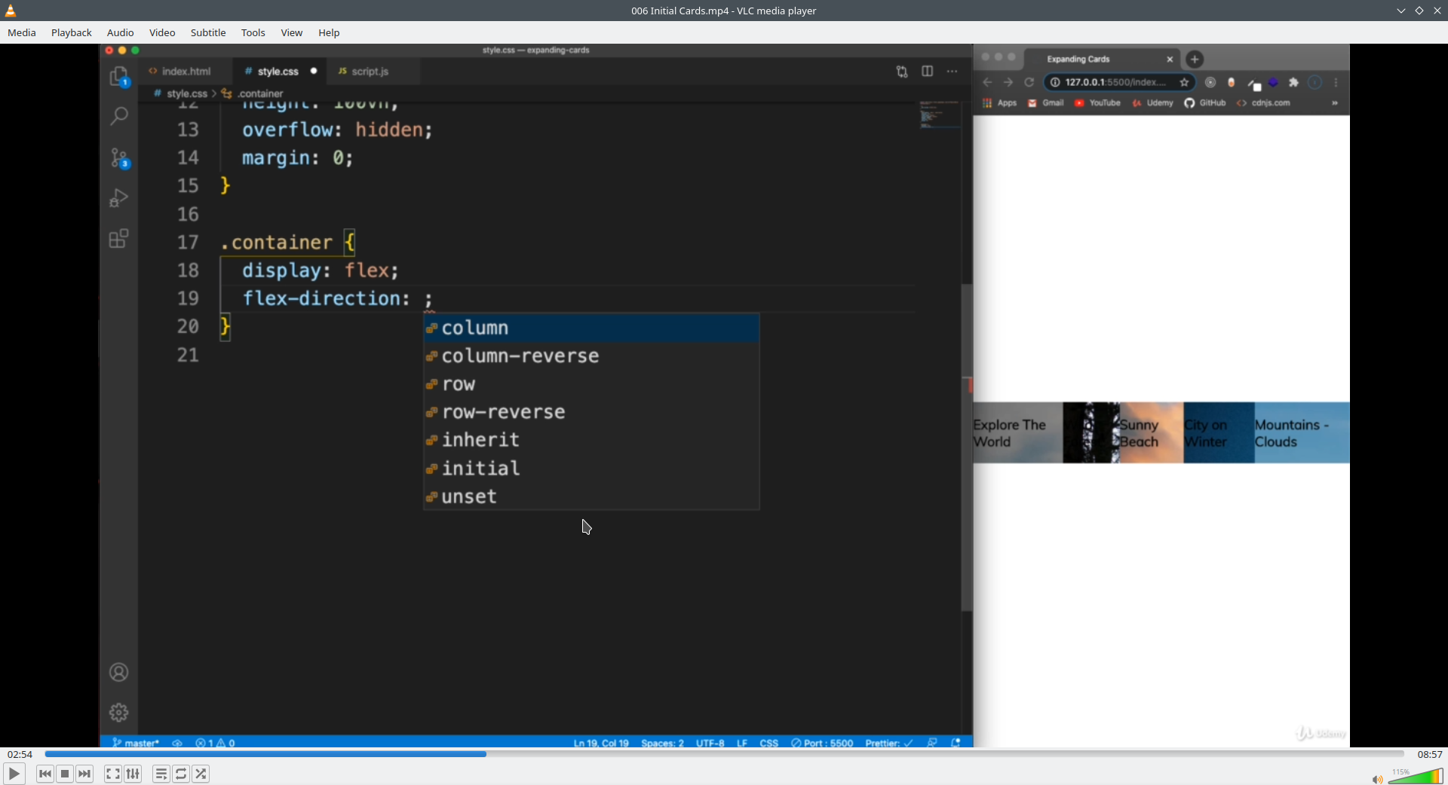Select row-reverse in autocomplete list
The height and width of the screenshot is (785, 1448).
591,412
